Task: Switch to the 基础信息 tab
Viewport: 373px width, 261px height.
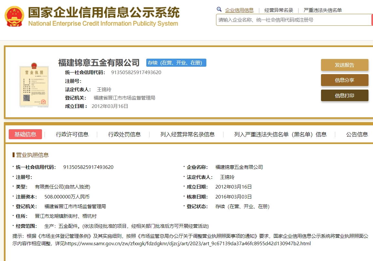Action: click(x=25, y=134)
